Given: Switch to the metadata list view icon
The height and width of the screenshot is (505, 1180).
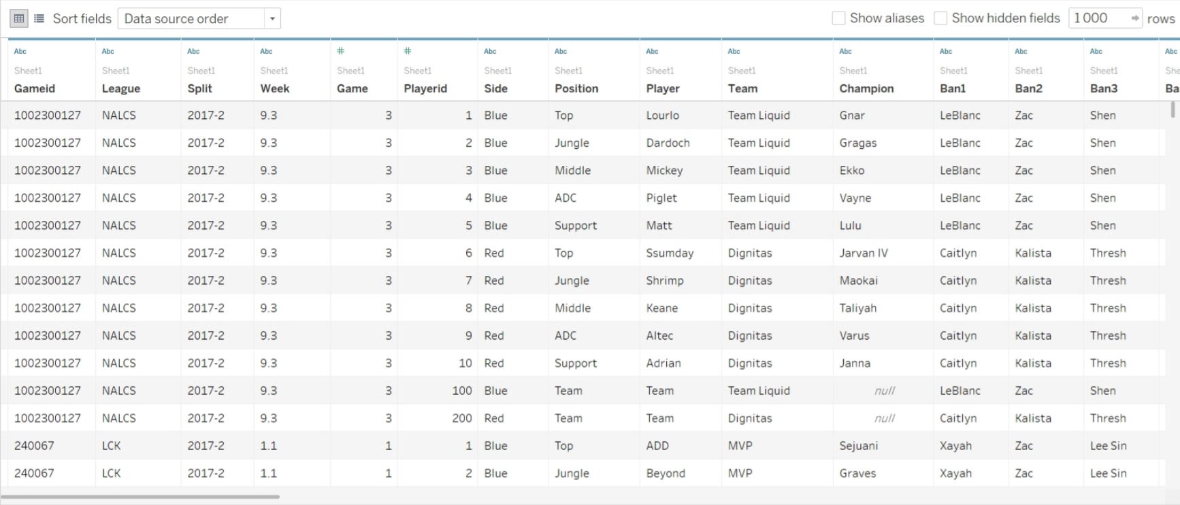Looking at the screenshot, I should coord(39,18).
